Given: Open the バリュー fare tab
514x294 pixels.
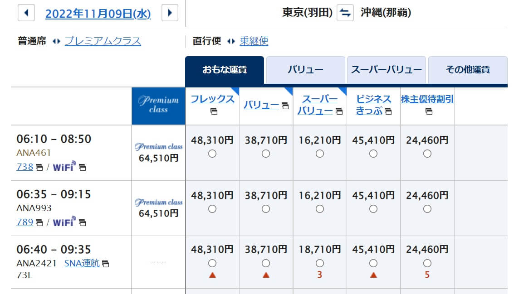Looking at the screenshot, I should 305,70.
